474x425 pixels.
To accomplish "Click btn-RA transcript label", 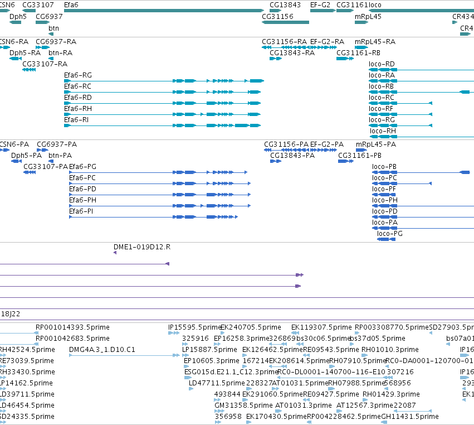I will tap(61, 52).
